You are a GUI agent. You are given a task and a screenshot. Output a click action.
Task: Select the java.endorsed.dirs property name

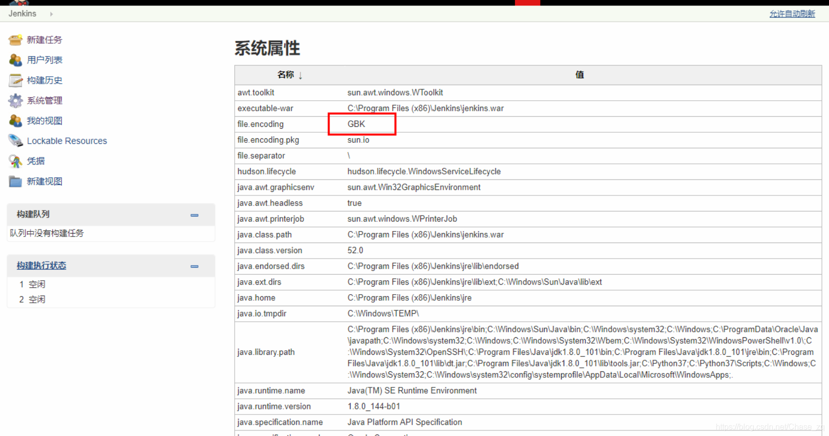point(271,266)
